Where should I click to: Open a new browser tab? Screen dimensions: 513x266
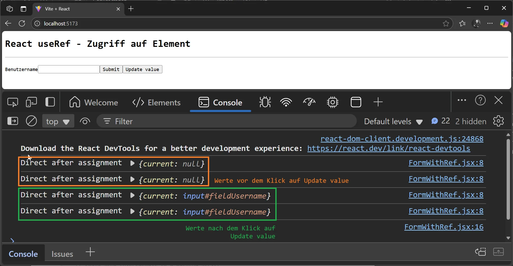131,9
